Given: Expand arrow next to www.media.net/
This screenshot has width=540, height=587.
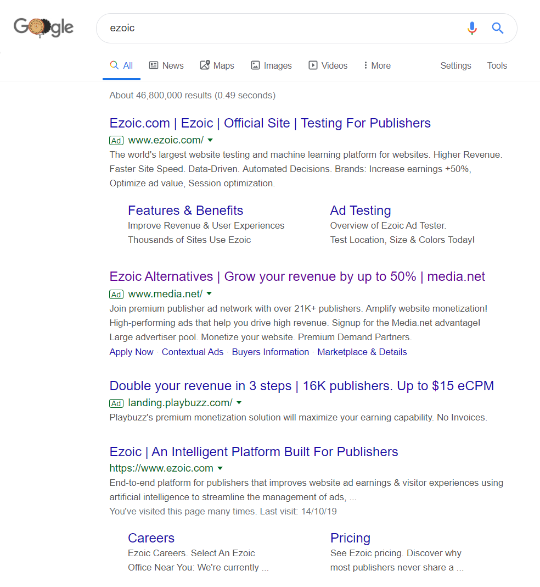Looking at the screenshot, I should (209, 294).
